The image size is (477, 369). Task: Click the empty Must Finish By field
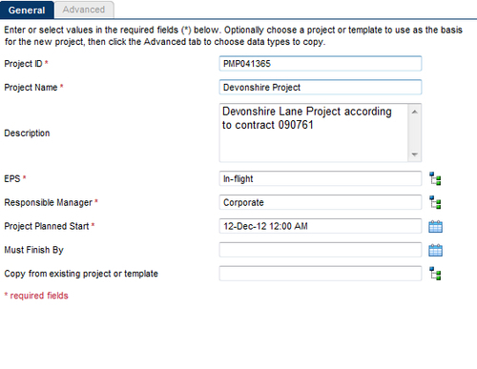pyautogui.click(x=321, y=250)
